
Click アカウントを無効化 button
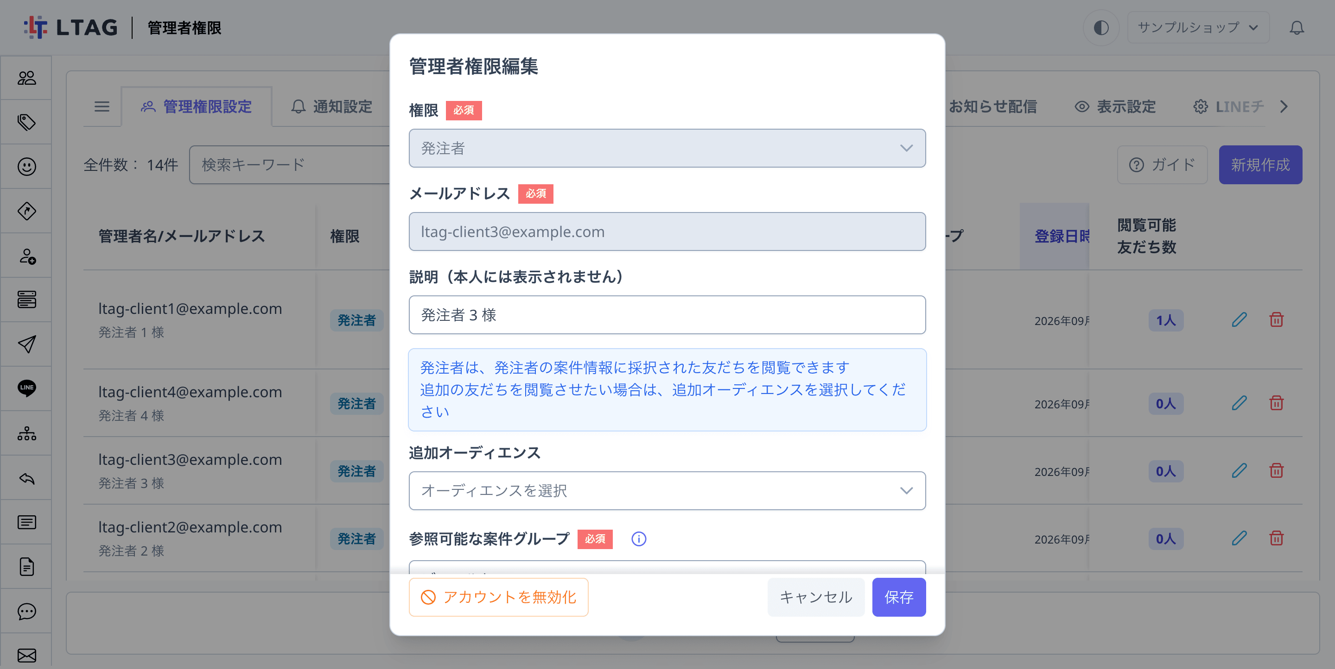point(499,597)
